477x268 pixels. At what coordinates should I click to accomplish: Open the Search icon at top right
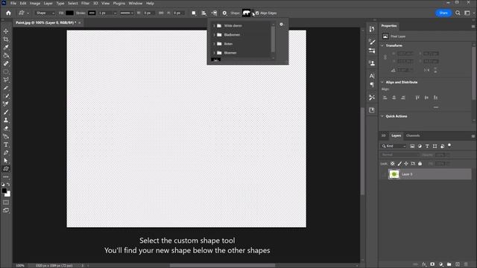point(458,13)
